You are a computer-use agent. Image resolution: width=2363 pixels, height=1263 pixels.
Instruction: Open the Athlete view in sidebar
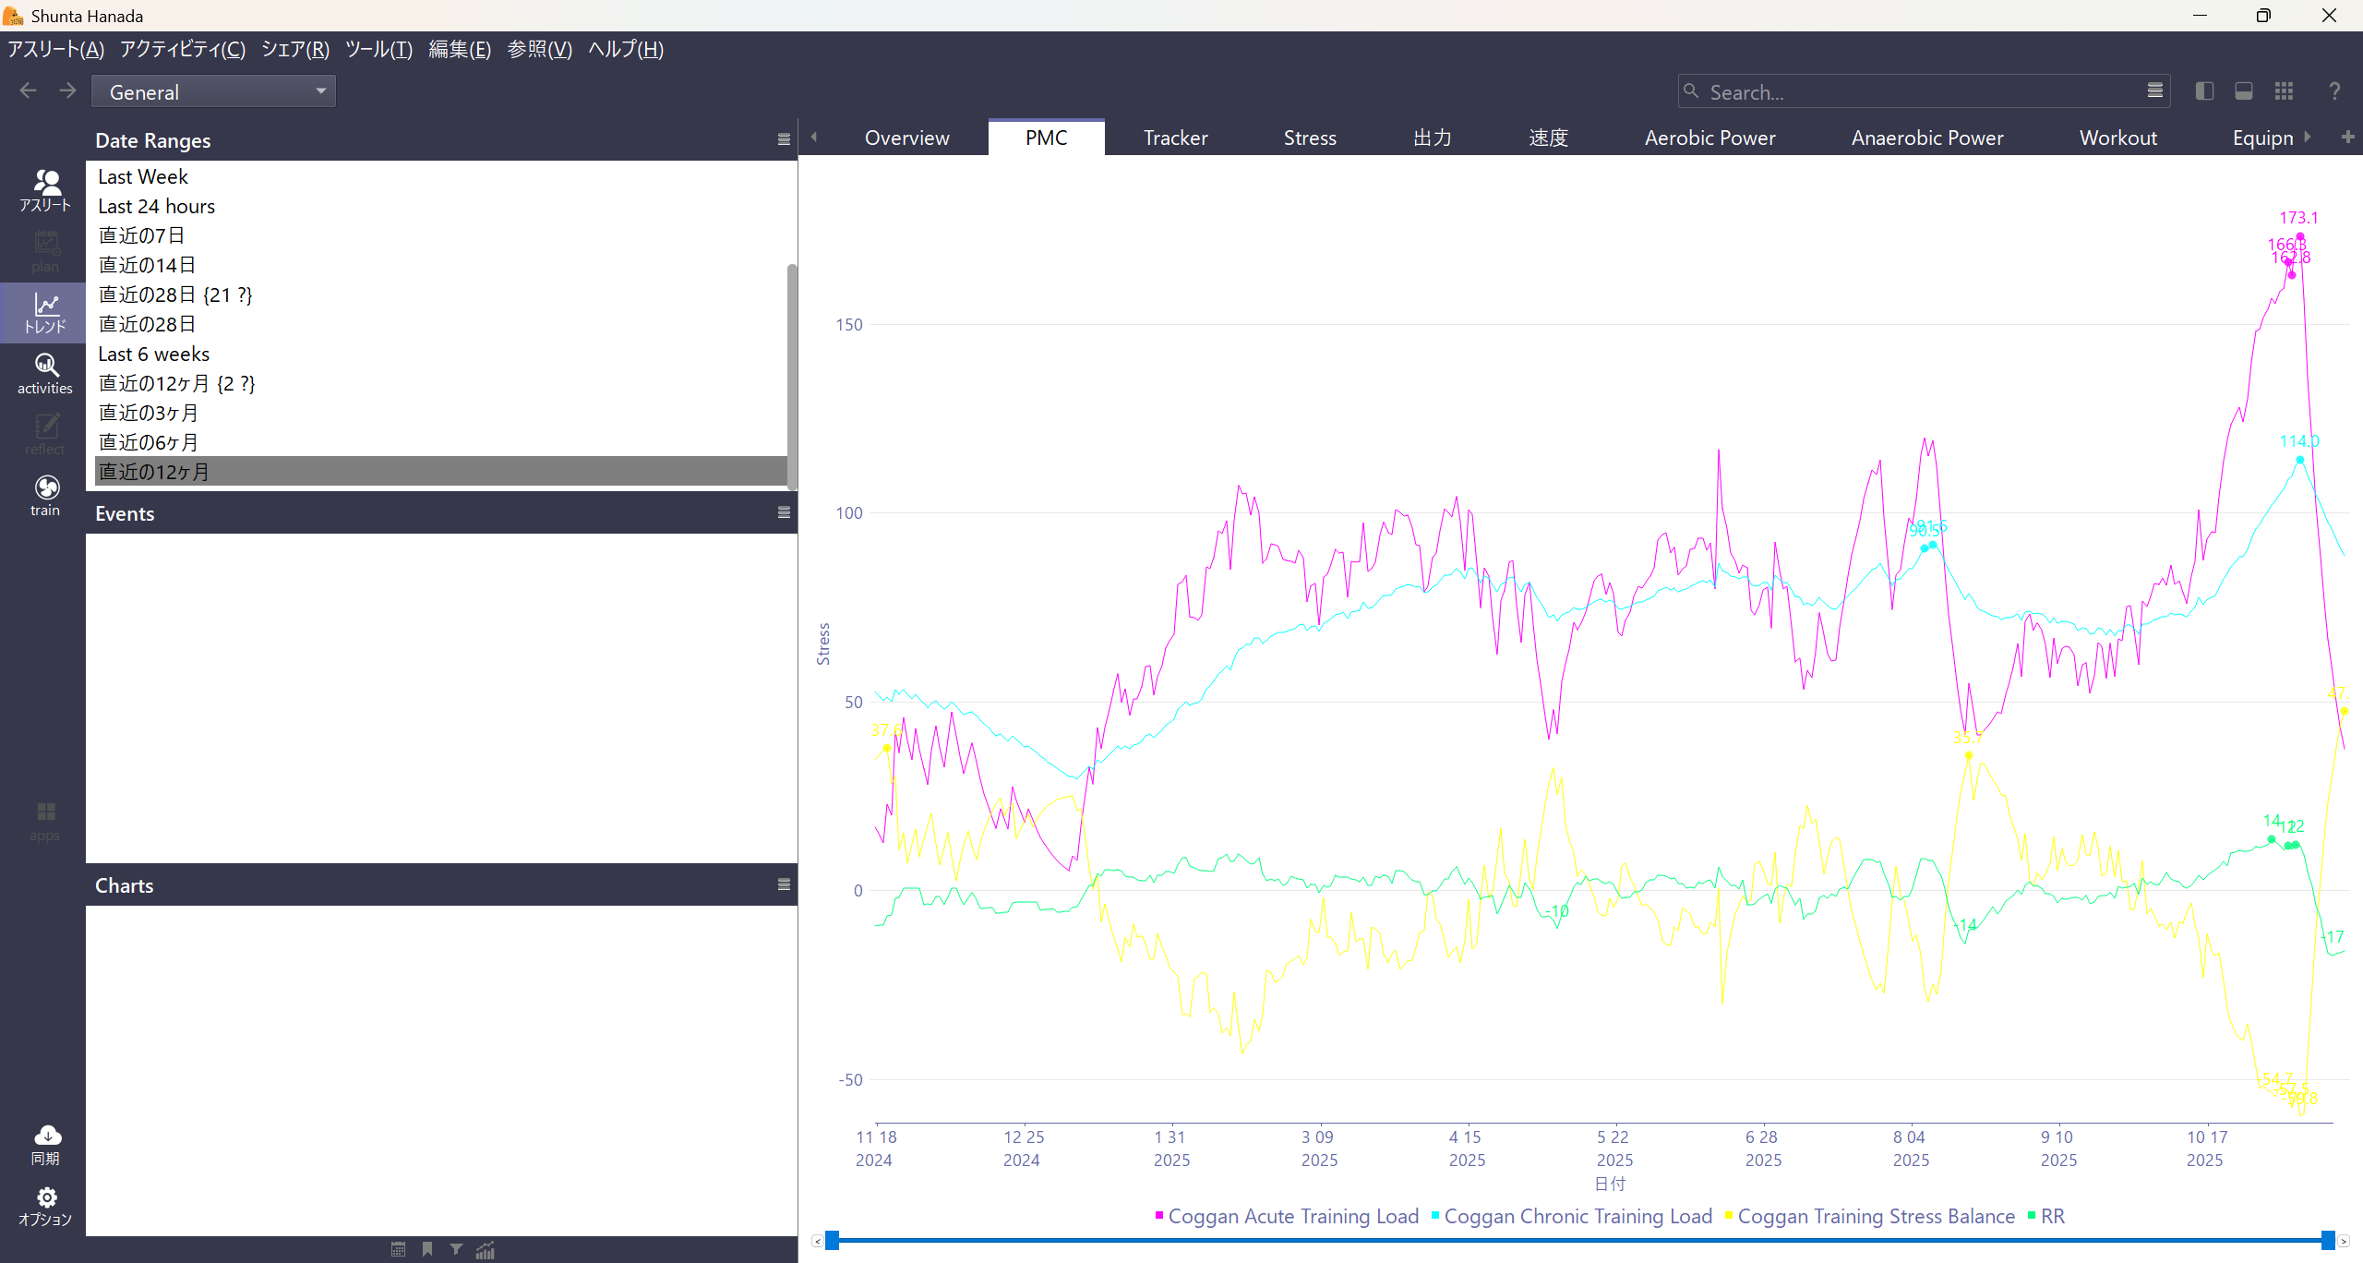[44, 190]
